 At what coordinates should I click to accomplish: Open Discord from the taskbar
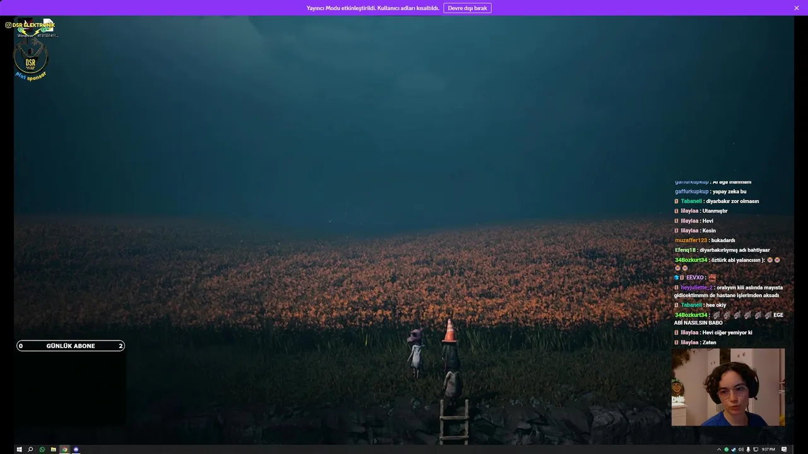coord(76,450)
